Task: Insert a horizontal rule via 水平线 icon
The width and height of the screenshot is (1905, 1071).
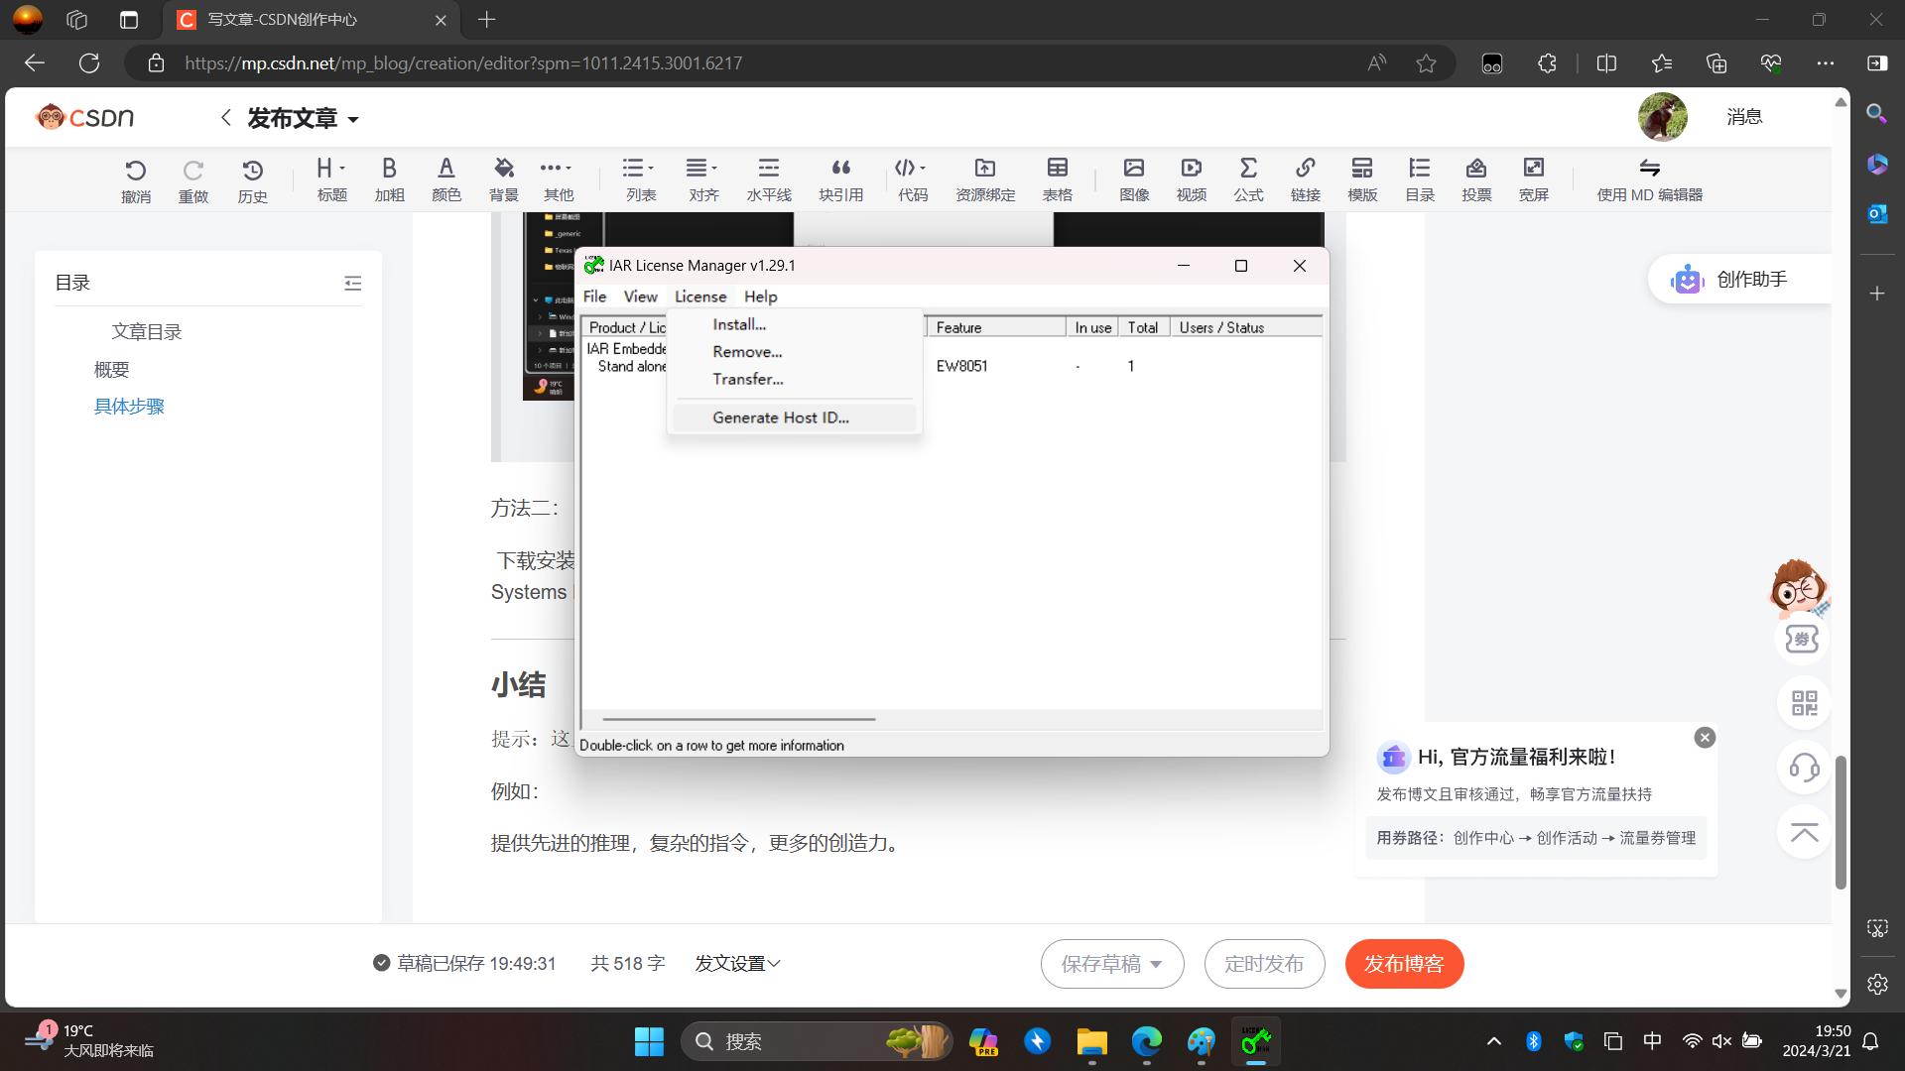Action: point(768,178)
